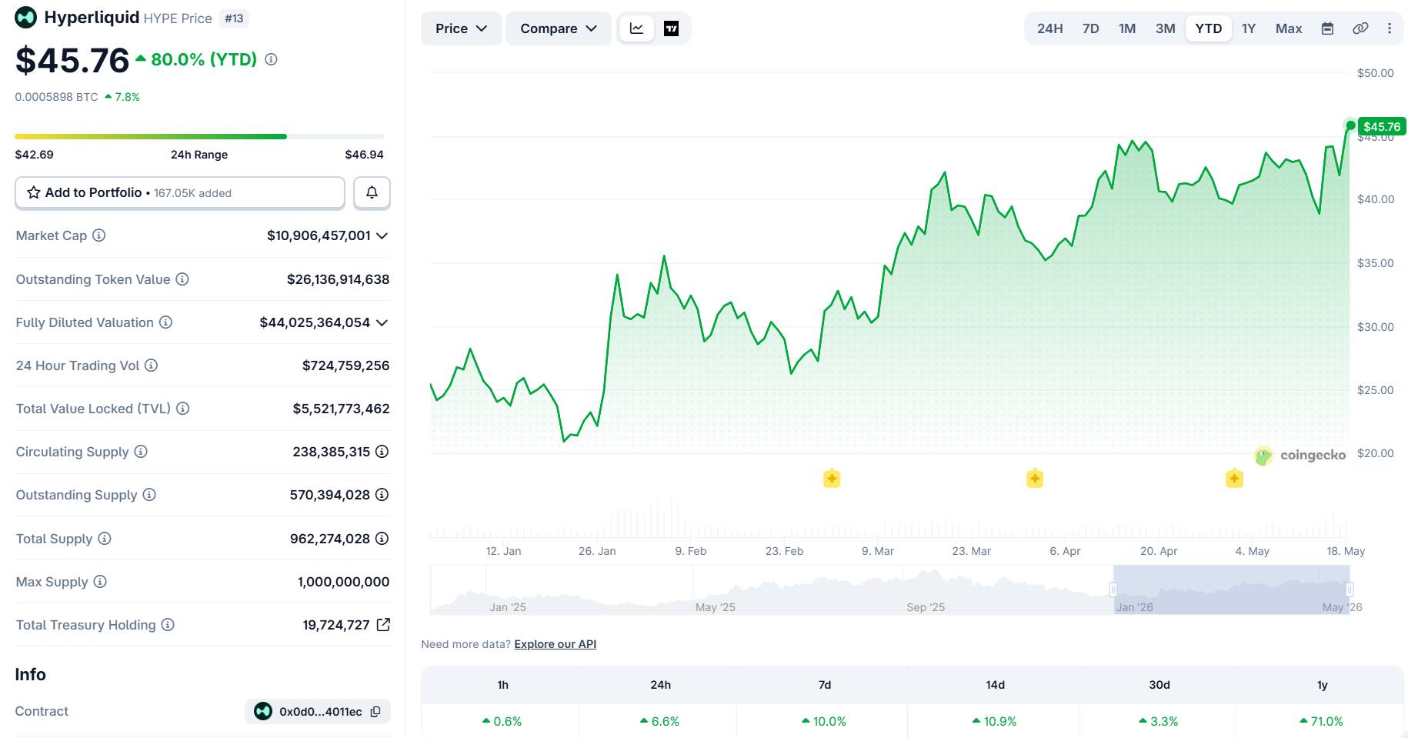Open details icon beside 962,274,028 value
The image size is (1408, 738).
(x=382, y=539)
